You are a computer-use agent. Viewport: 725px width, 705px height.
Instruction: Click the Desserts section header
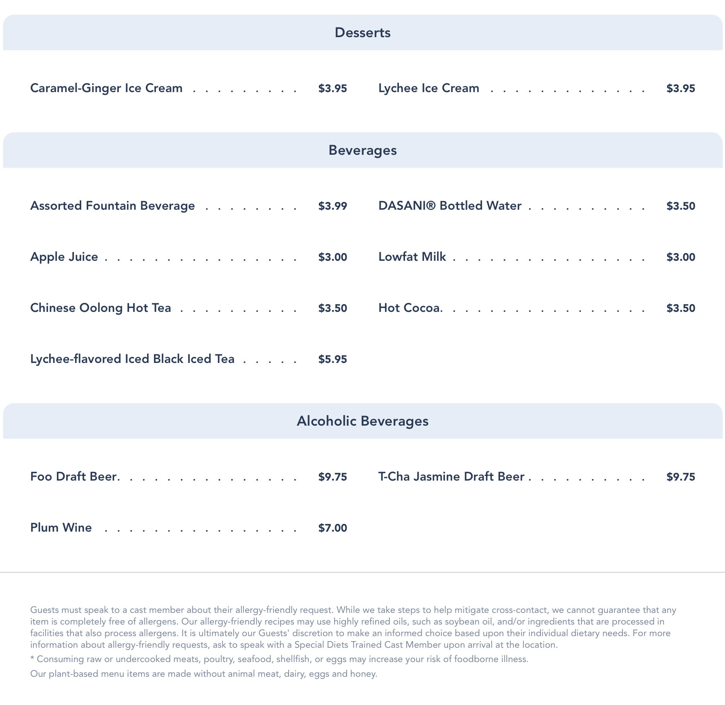tap(362, 33)
